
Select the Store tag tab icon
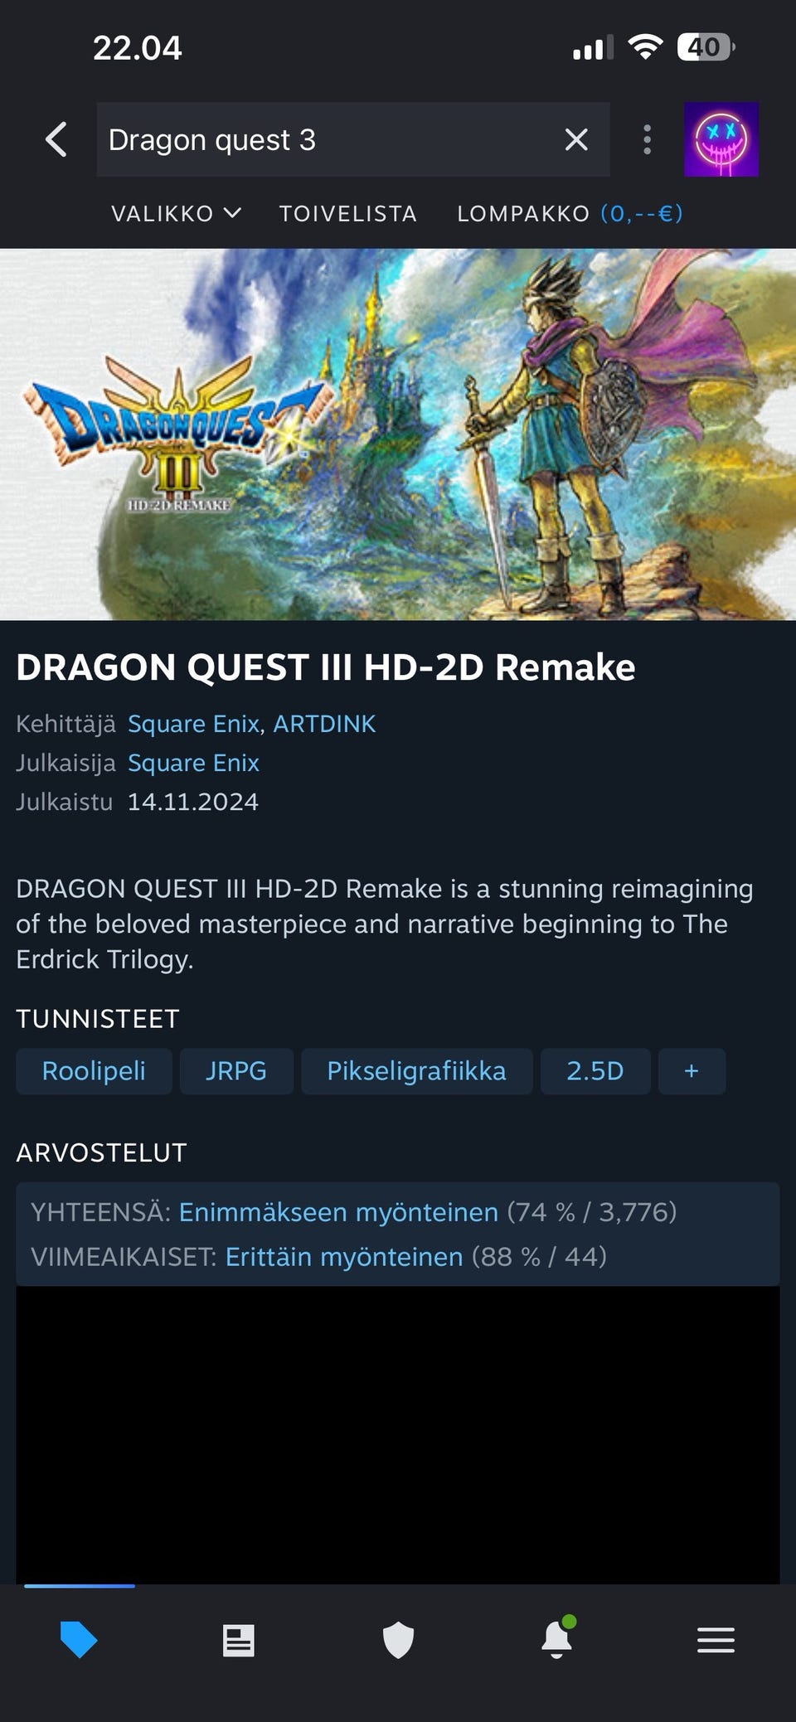point(79,1640)
